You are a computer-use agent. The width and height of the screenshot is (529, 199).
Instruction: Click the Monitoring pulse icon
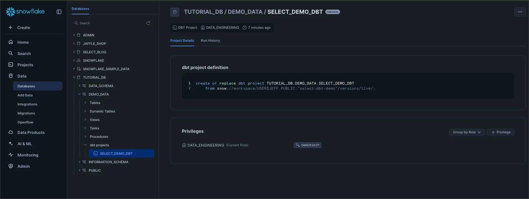click(x=11, y=155)
